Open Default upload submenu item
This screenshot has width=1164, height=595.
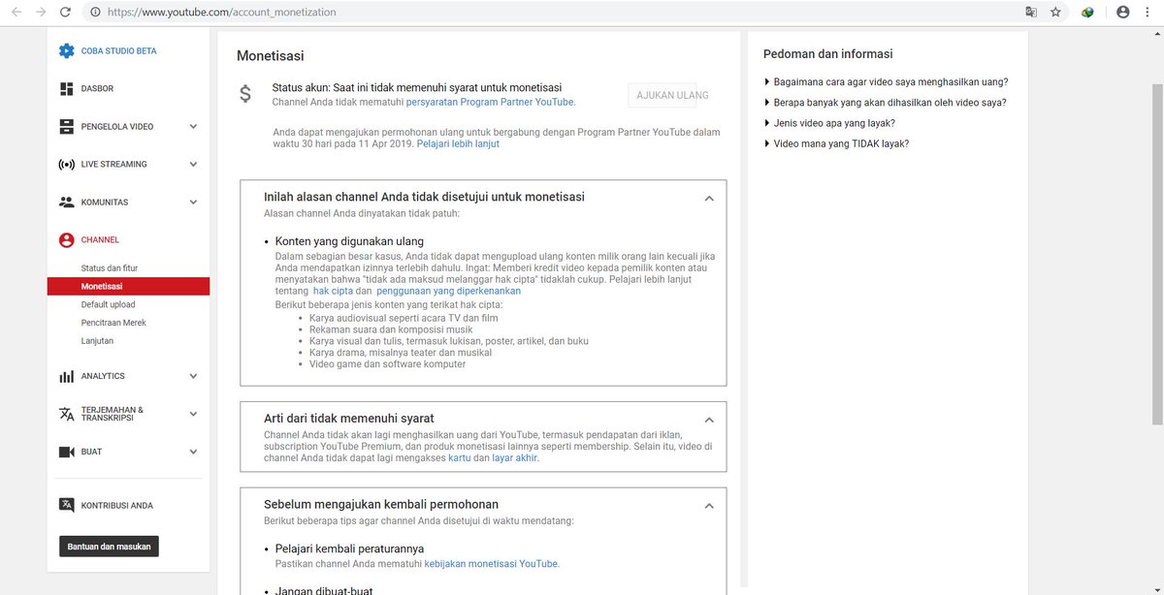click(x=109, y=304)
